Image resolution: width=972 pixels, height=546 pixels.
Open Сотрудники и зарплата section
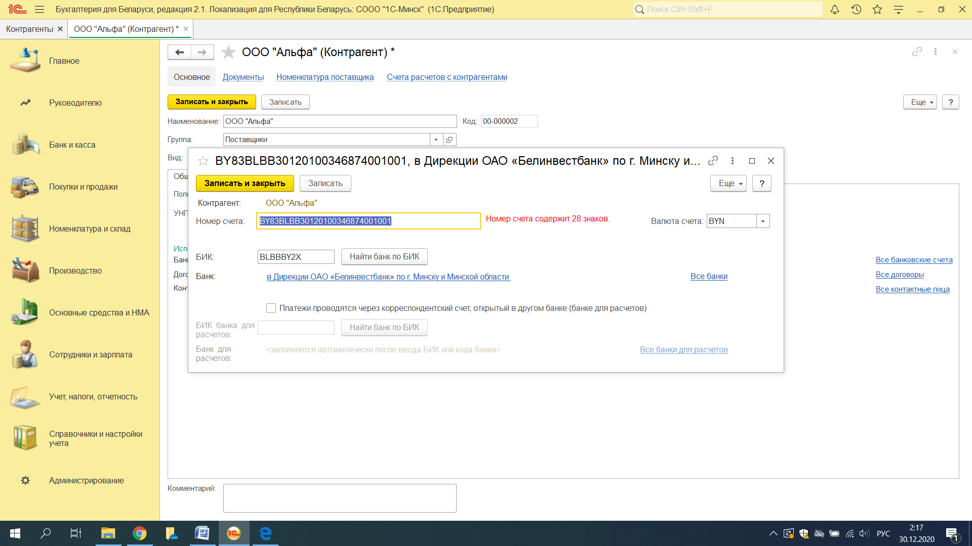pyautogui.click(x=91, y=354)
